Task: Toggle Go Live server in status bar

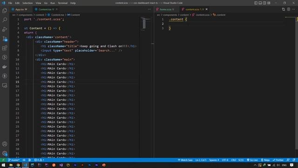Action: (x=252, y=160)
